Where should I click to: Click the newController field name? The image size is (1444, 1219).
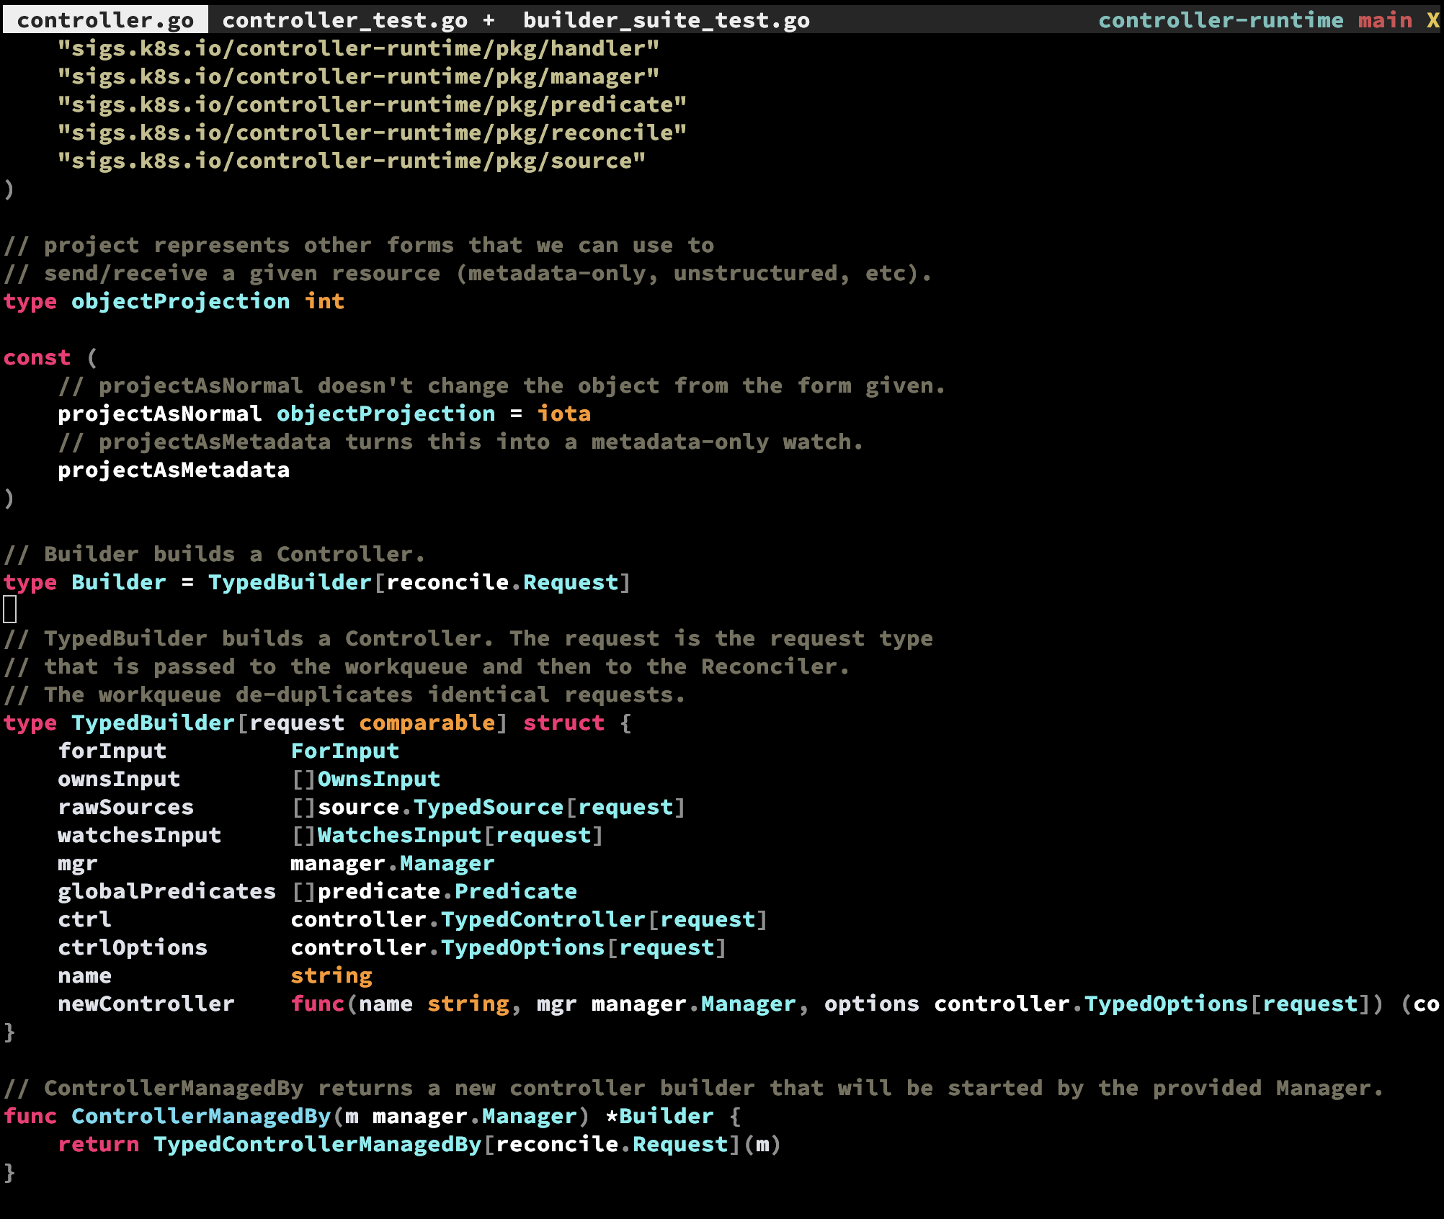click(146, 1004)
